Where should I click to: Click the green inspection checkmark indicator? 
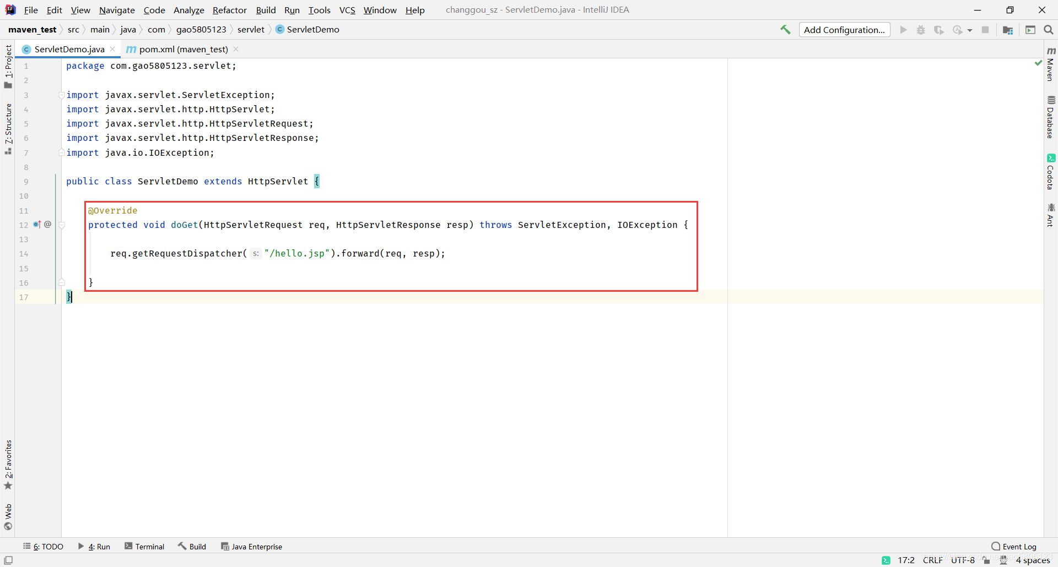(x=1038, y=63)
